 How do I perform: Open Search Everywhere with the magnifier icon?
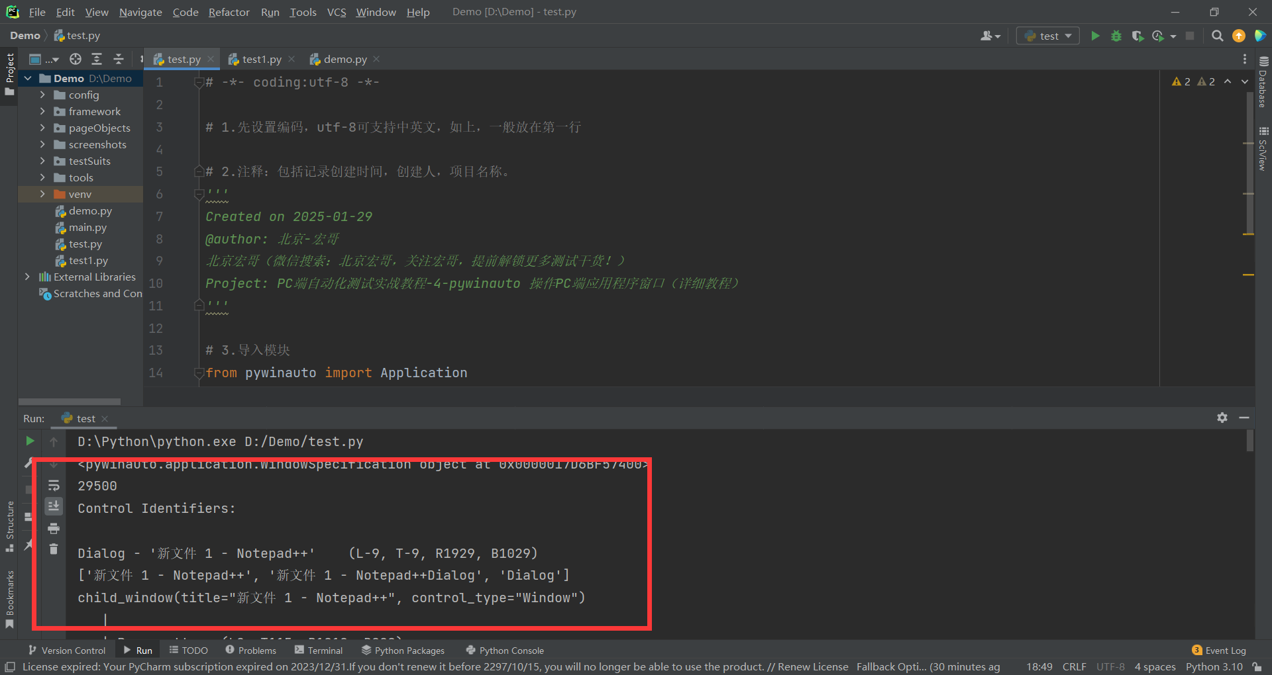click(1217, 36)
